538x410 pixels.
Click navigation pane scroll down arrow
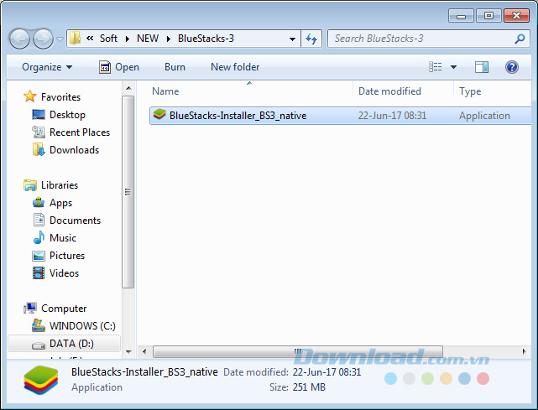click(128, 351)
